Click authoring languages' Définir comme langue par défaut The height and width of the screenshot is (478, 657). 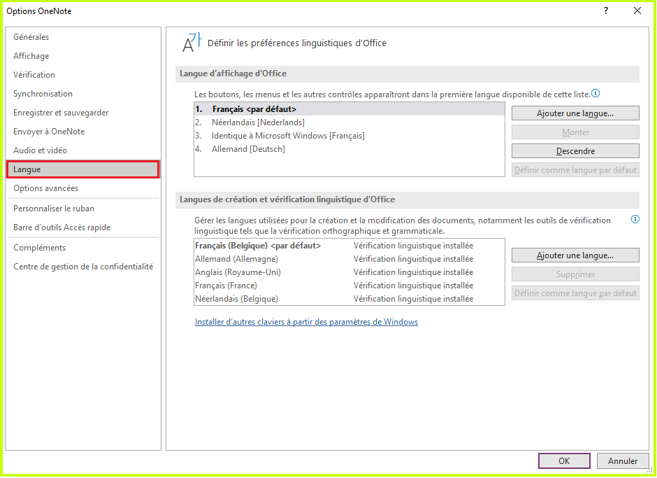[575, 293]
